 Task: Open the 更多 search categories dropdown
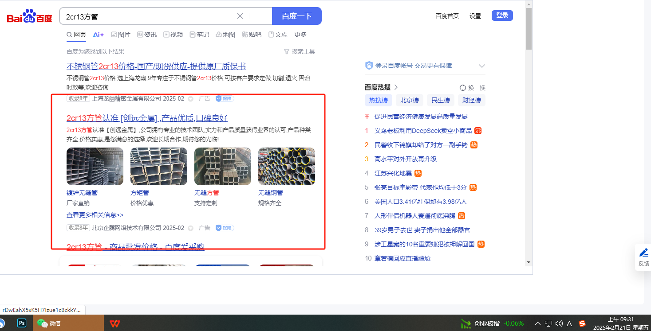point(300,35)
